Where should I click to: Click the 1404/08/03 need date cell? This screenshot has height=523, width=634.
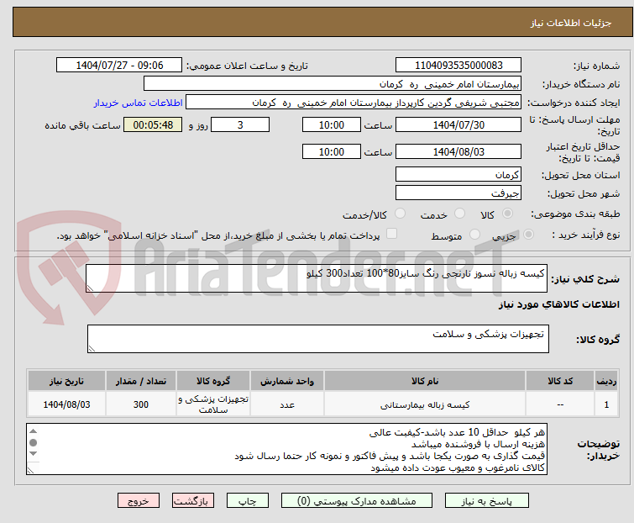coord(66,404)
